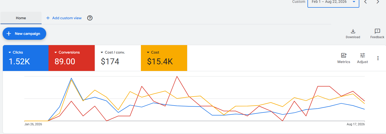Select the red Conversions 89.00 card
Screen dimensions: 386x134
(72, 58)
